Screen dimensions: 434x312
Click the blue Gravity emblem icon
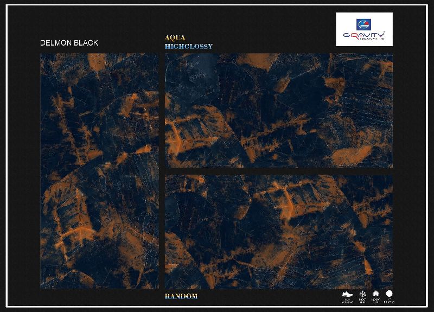(x=363, y=24)
